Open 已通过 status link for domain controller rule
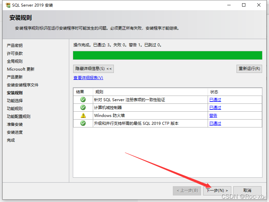 pyautogui.click(x=215, y=108)
